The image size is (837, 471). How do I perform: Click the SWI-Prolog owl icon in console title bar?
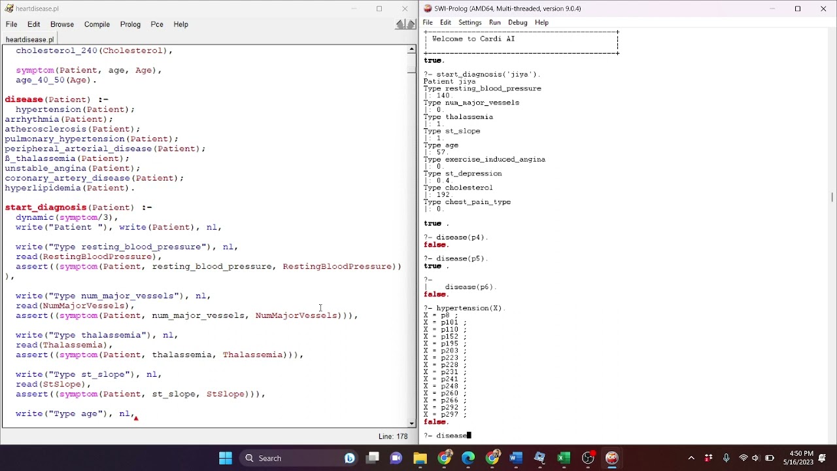(428, 9)
